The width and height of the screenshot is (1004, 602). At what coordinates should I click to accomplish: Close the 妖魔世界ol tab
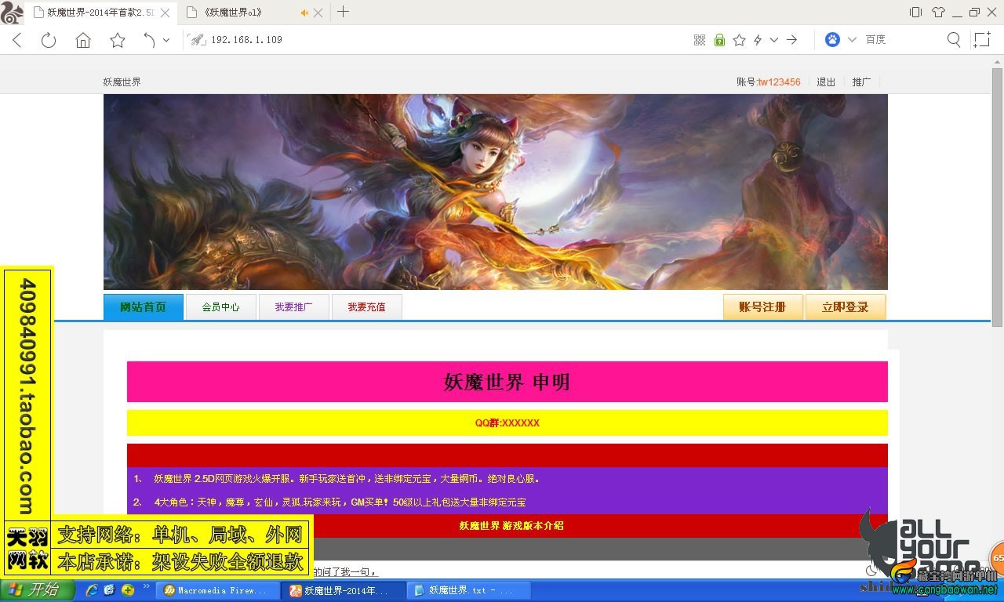[x=318, y=13]
